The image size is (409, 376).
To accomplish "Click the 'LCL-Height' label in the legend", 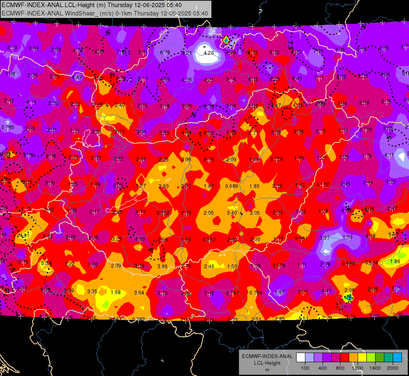I will (267, 363).
